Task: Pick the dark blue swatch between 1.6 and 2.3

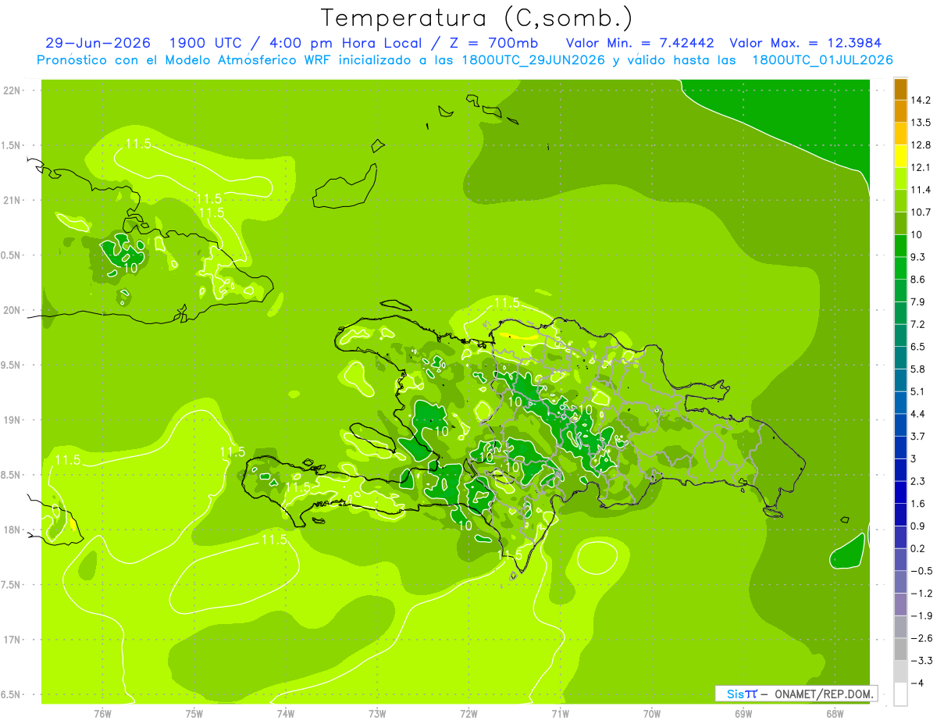Action: click(x=900, y=492)
